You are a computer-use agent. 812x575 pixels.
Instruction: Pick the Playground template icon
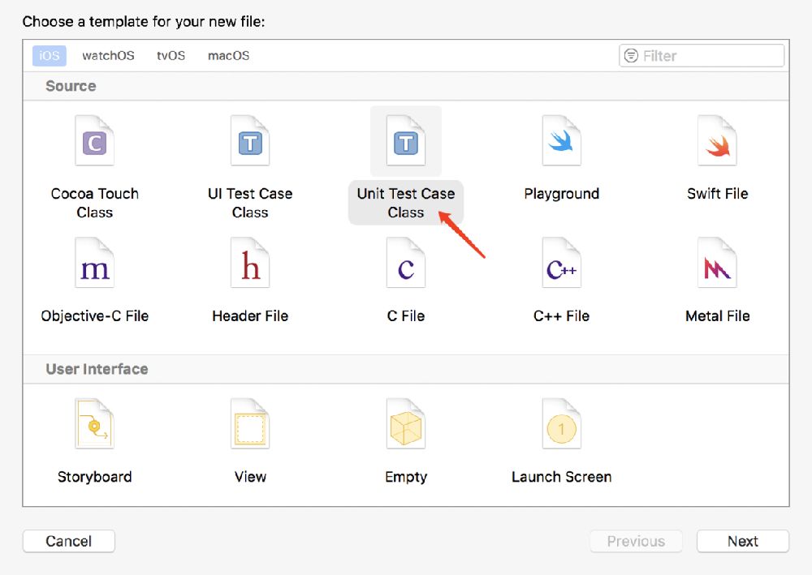point(561,141)
